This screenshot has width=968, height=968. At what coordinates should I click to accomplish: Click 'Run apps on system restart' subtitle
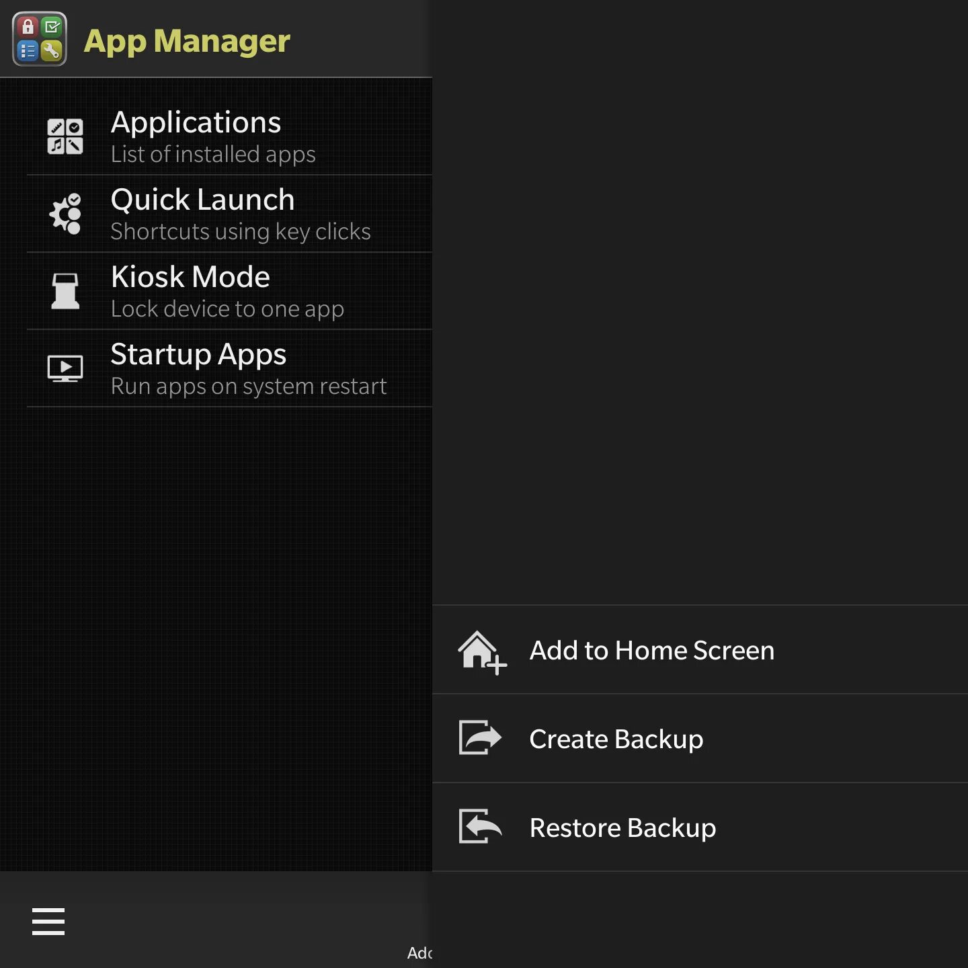(249, 387)
